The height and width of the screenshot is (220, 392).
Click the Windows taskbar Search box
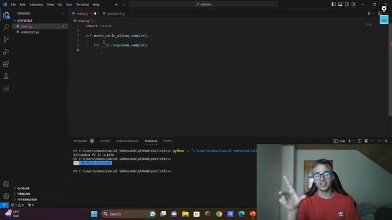(129, 214)
